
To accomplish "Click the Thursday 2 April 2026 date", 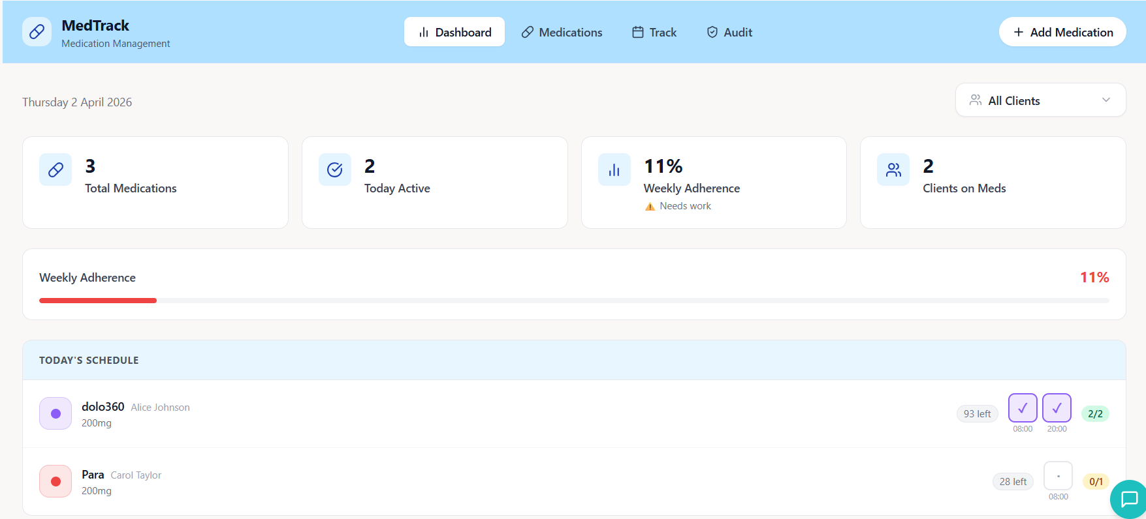I will [77, 102].
